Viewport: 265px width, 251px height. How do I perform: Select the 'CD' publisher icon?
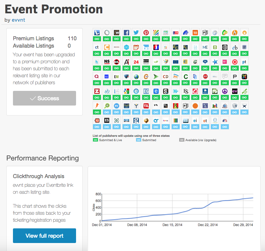166,77
